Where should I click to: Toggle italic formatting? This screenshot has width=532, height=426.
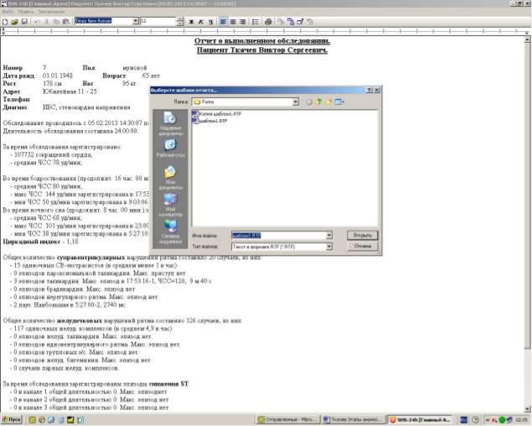pyautogui.click(x=201, y=22)
